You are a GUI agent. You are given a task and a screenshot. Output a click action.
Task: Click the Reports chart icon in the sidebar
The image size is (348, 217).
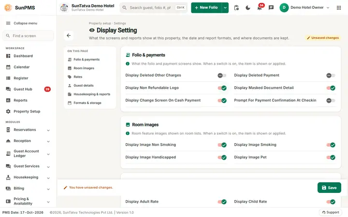(8, 100)
